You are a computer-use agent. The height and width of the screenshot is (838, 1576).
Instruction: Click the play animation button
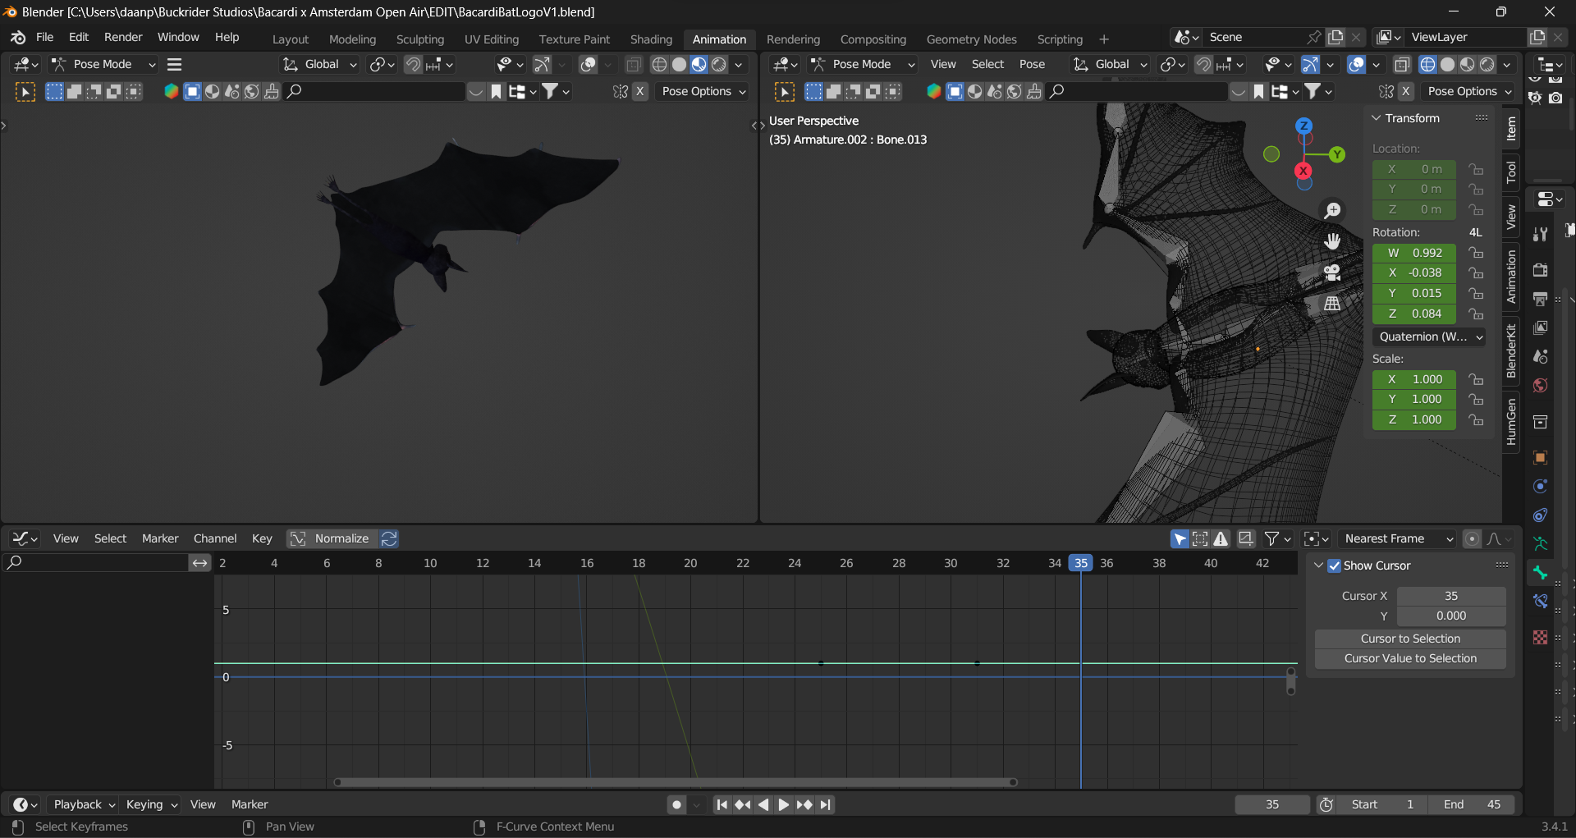click(x=783, y=804)
